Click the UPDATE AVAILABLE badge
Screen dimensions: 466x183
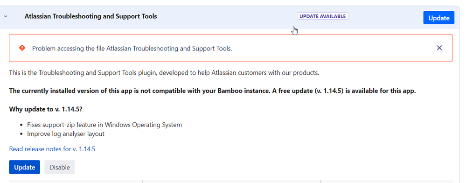point(322,16)
